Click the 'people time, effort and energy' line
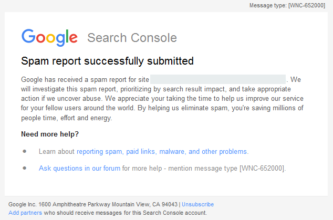The width and height of the screenshot is (333, 220). (x=66, y=118)
